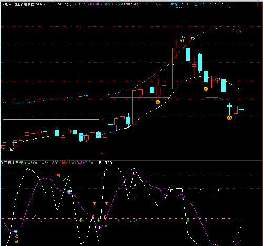
Task: Click the green down arrow after indicator's final drop
Action: tap(188, 220)
